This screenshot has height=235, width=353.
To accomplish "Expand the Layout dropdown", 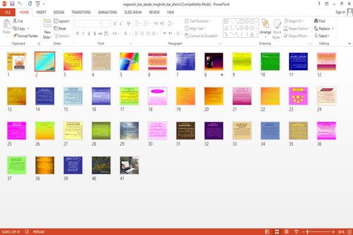I will [62, 21].
